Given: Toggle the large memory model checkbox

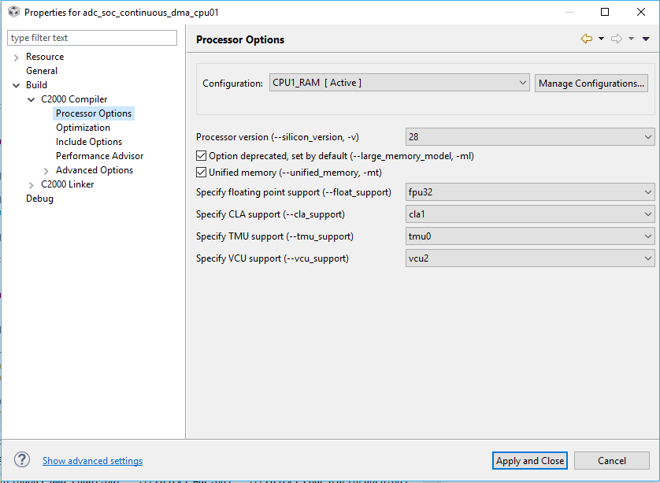Looking at the screenshot, I should pos(201,156).
